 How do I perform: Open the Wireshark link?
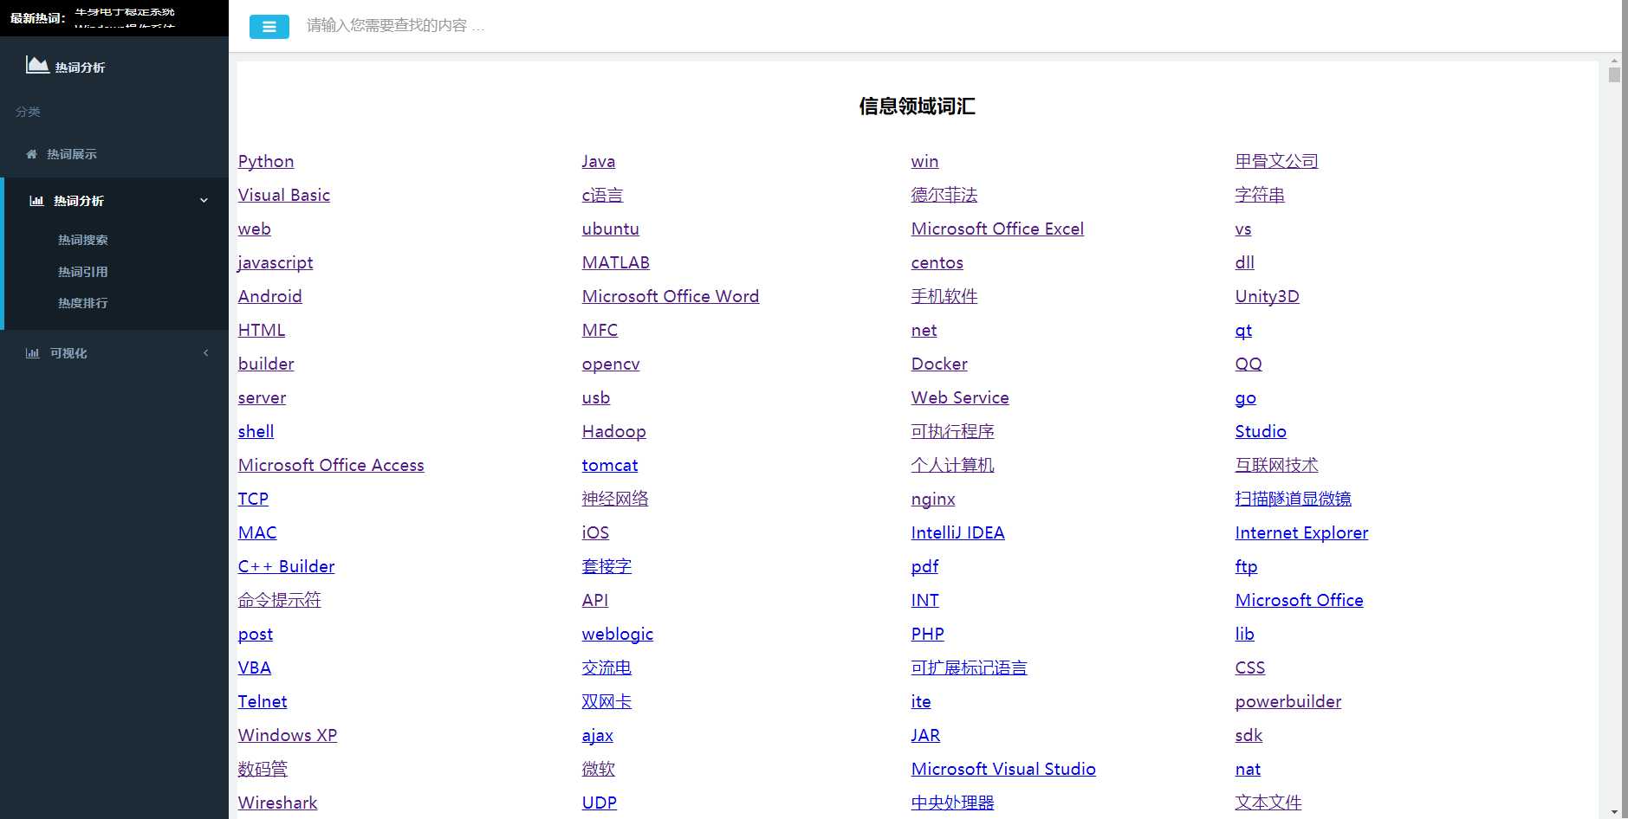click(278, 803)
